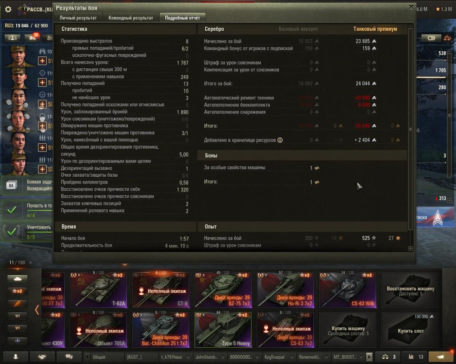Click the bar chart icon showing 13
The height and width of the screenshot is (364, 456).
tap(415, 357)
